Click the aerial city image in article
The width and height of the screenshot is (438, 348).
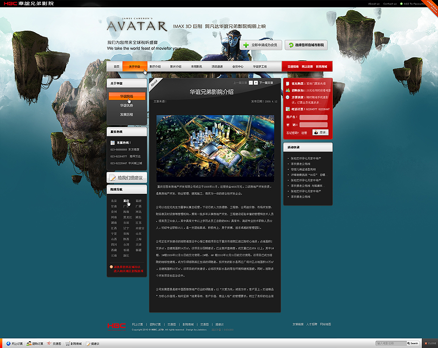(215, 148)
